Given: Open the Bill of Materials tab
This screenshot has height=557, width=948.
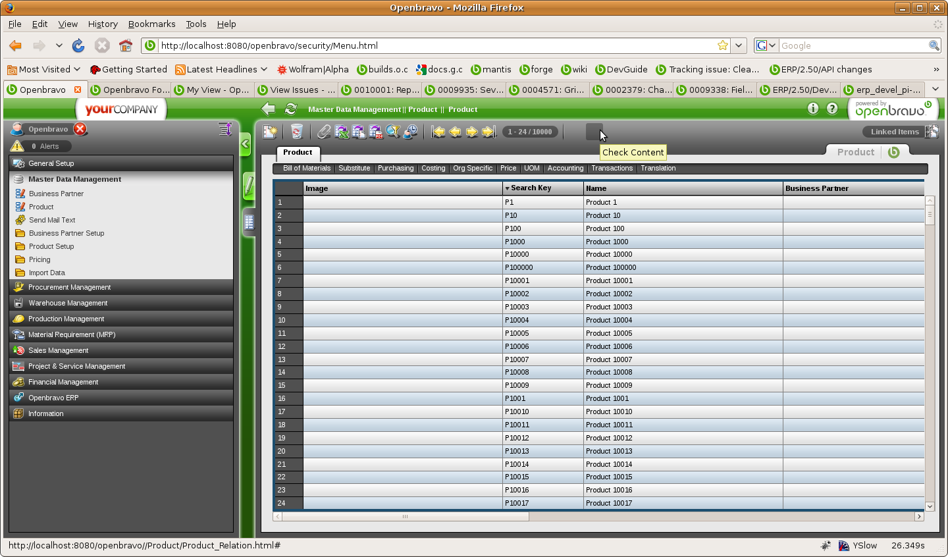Looking at the screenshot, I should point(307,169).
